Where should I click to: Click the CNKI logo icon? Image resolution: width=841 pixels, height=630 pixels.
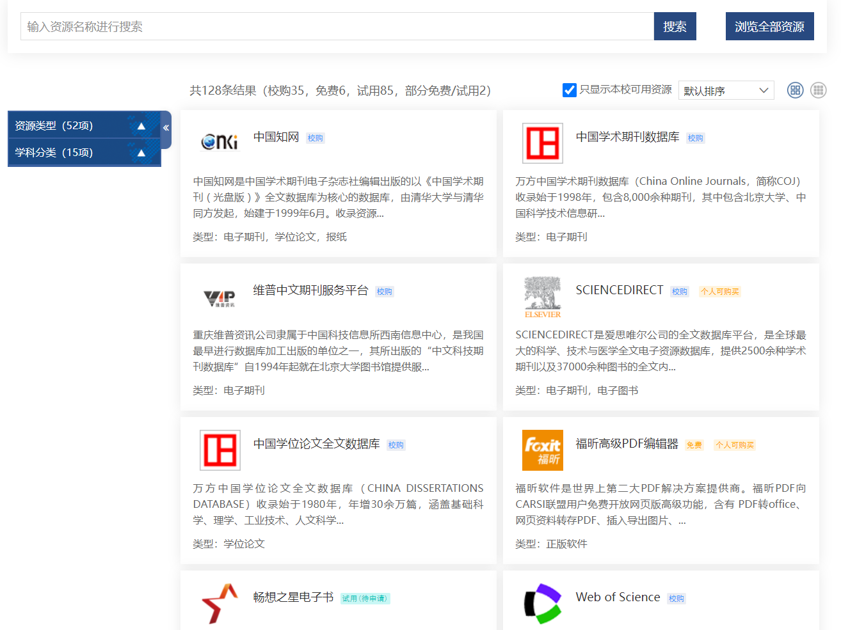tap(219, 141)
